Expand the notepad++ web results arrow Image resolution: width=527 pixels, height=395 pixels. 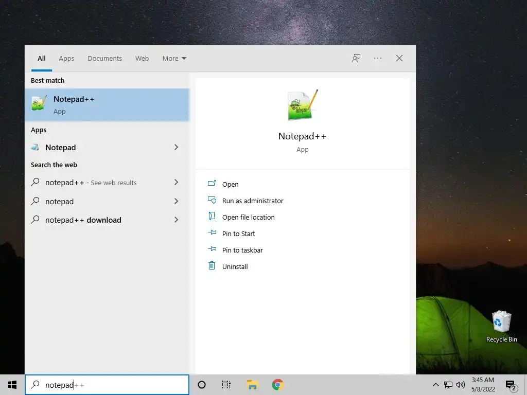click(x=176, y=182)
